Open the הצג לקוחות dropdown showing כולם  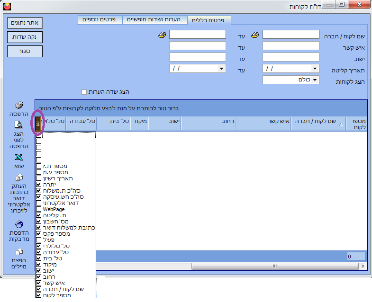tap(315, 80)
